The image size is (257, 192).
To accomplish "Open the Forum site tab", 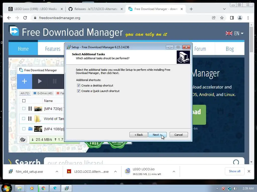I will [200, 49].
